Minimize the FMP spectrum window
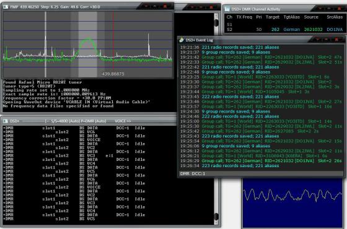This screenshot has height=229, width=347. pos(146,6)
